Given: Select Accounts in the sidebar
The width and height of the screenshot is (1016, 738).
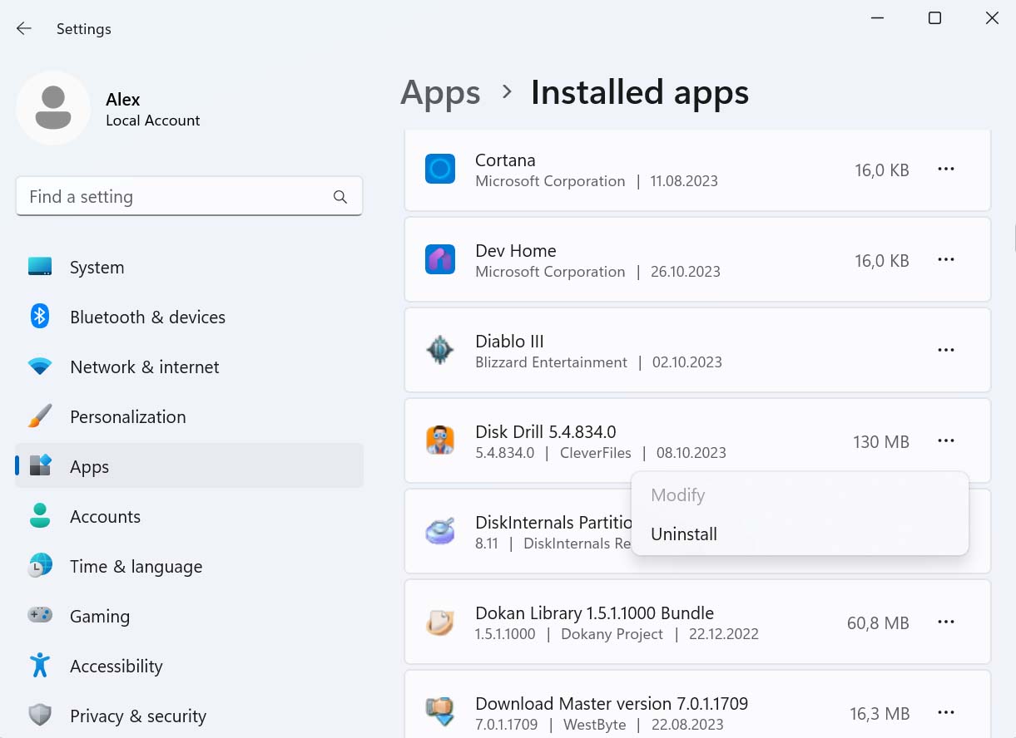Looking at the screenshot, I should (x=190, y=516).
